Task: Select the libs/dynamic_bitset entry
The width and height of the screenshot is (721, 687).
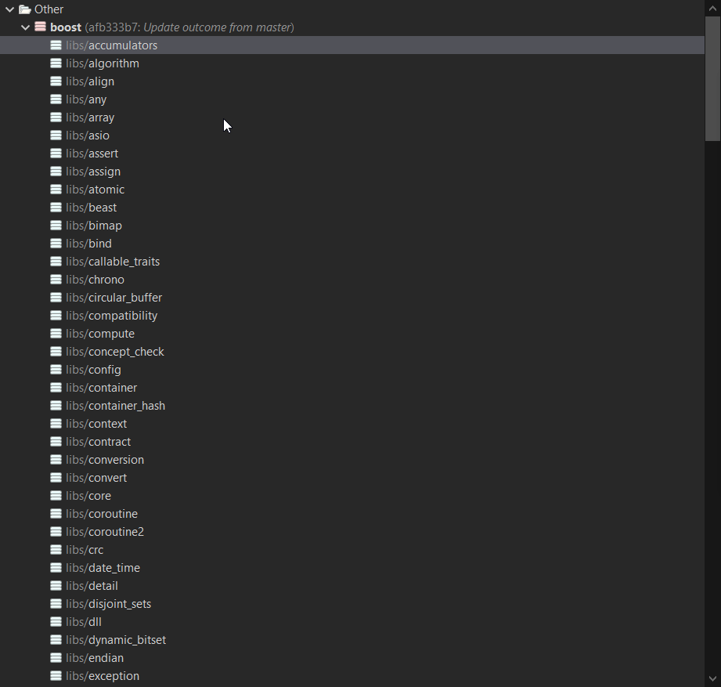Action: tap(351, 639)
